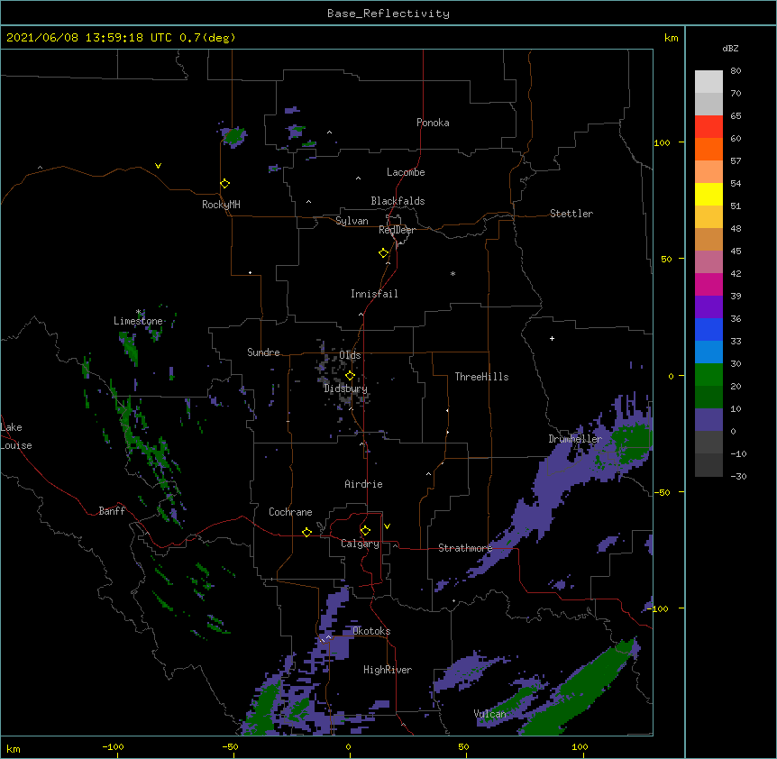777x759 pixels.
Task: Click the yellow diamond marker below RedDeer
Action: (384, 253)
